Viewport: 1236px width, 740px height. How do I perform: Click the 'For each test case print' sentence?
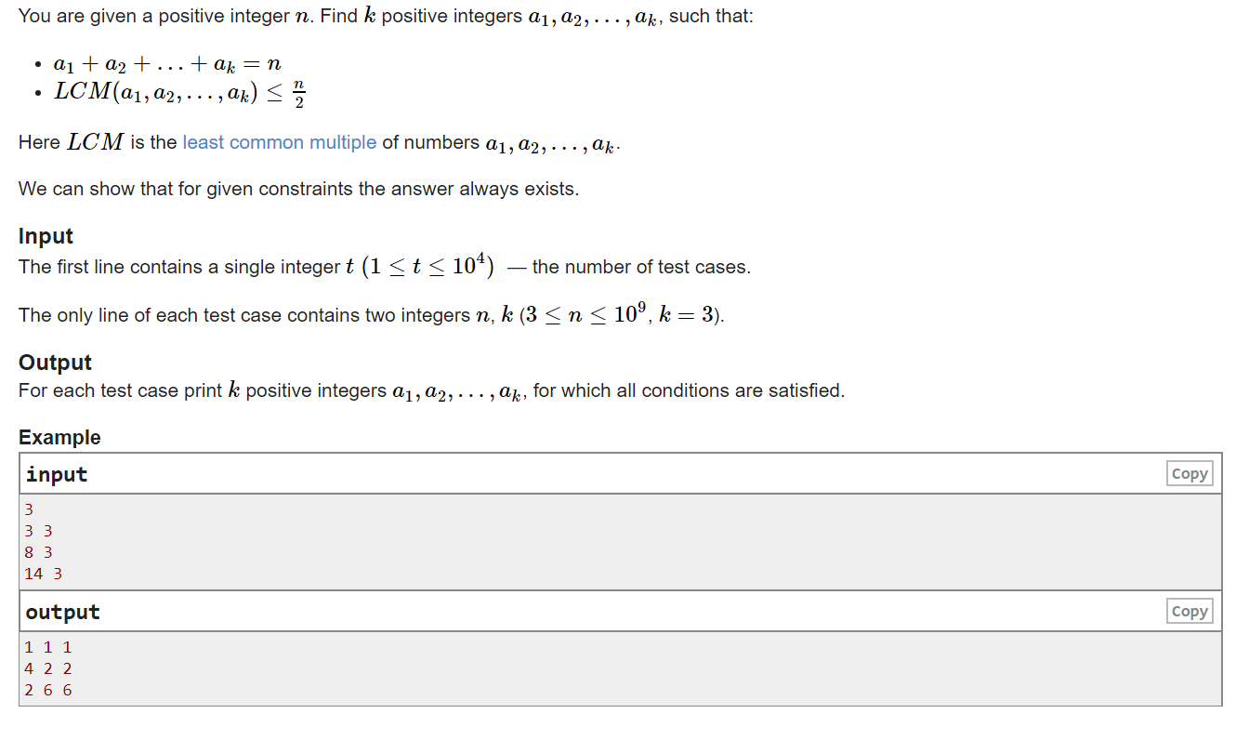pyautogui.click(x=431, y=390)
